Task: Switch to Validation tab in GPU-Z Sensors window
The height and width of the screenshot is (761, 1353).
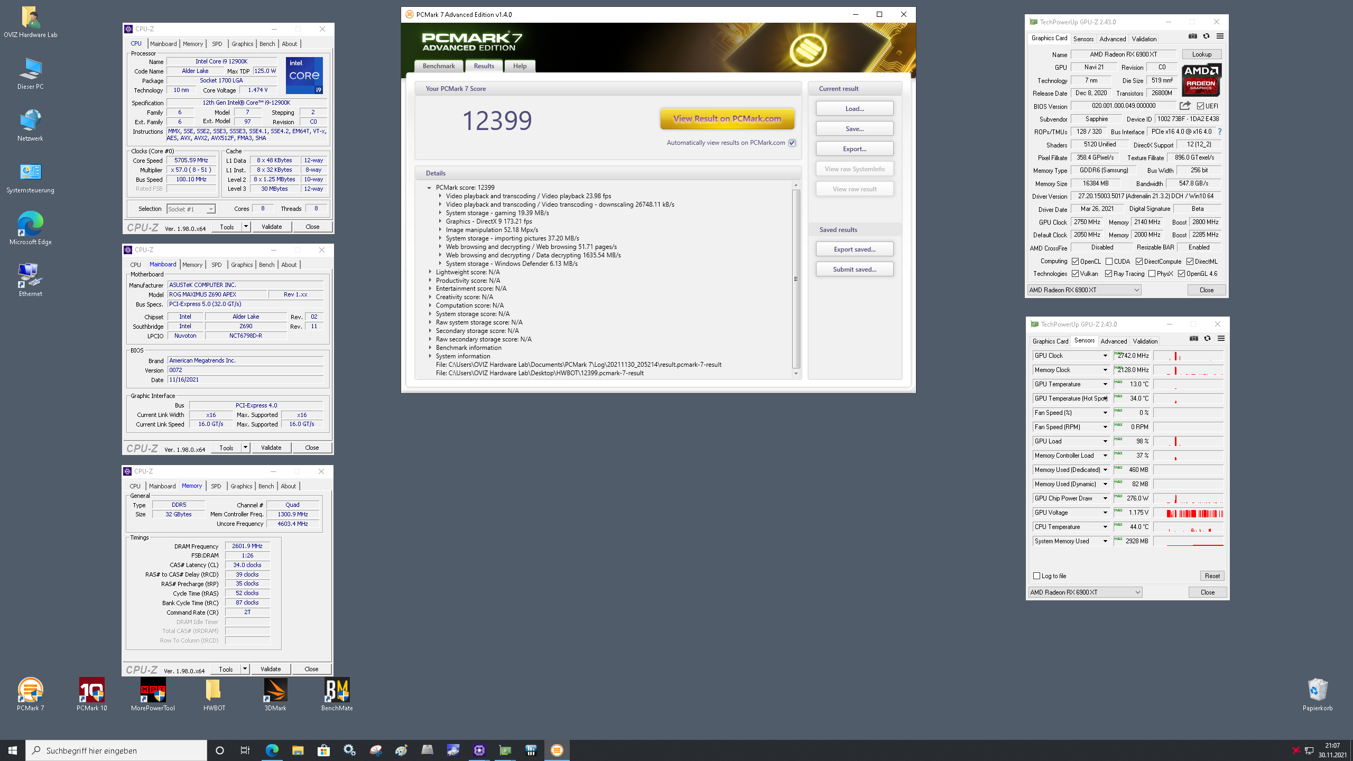Action: coord(1145,341)
